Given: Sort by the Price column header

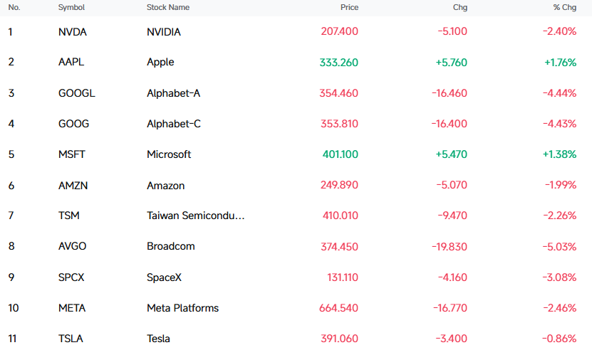Looking at the screenshot, I should (349, 8).
